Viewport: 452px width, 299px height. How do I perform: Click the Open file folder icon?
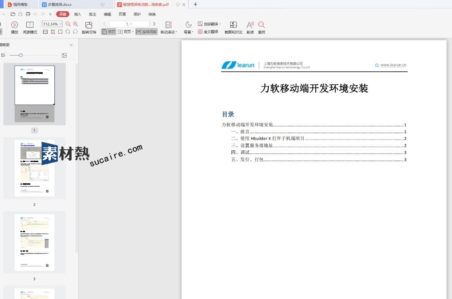point(13,14)
